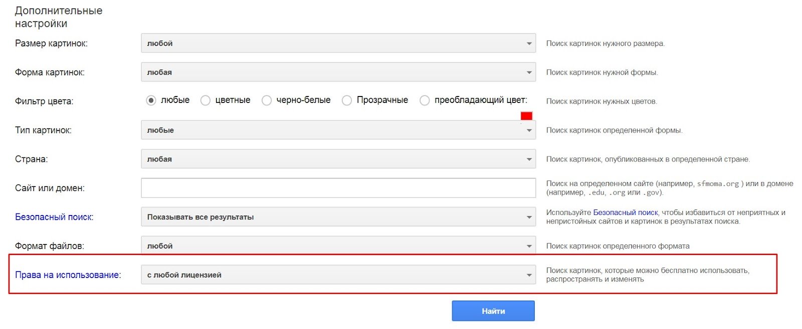Select the цветные color radio option

tap(206, 100)
